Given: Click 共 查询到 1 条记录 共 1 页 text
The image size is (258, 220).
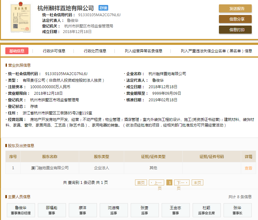Looking at the screenshot, I should pos(85,183).
